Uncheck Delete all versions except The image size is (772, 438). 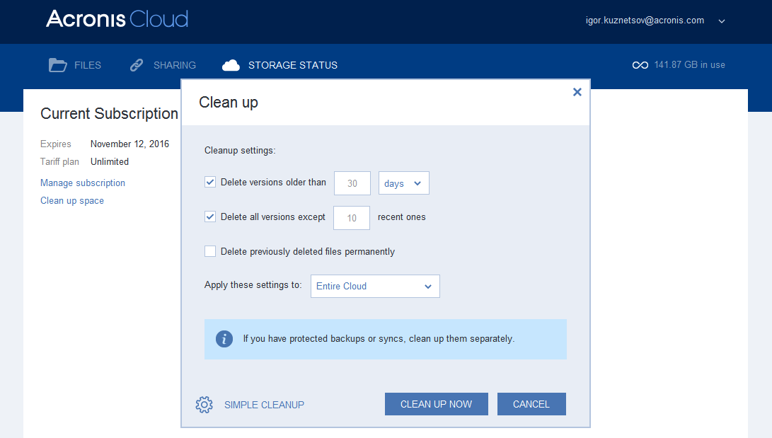(x=210, y=217)
